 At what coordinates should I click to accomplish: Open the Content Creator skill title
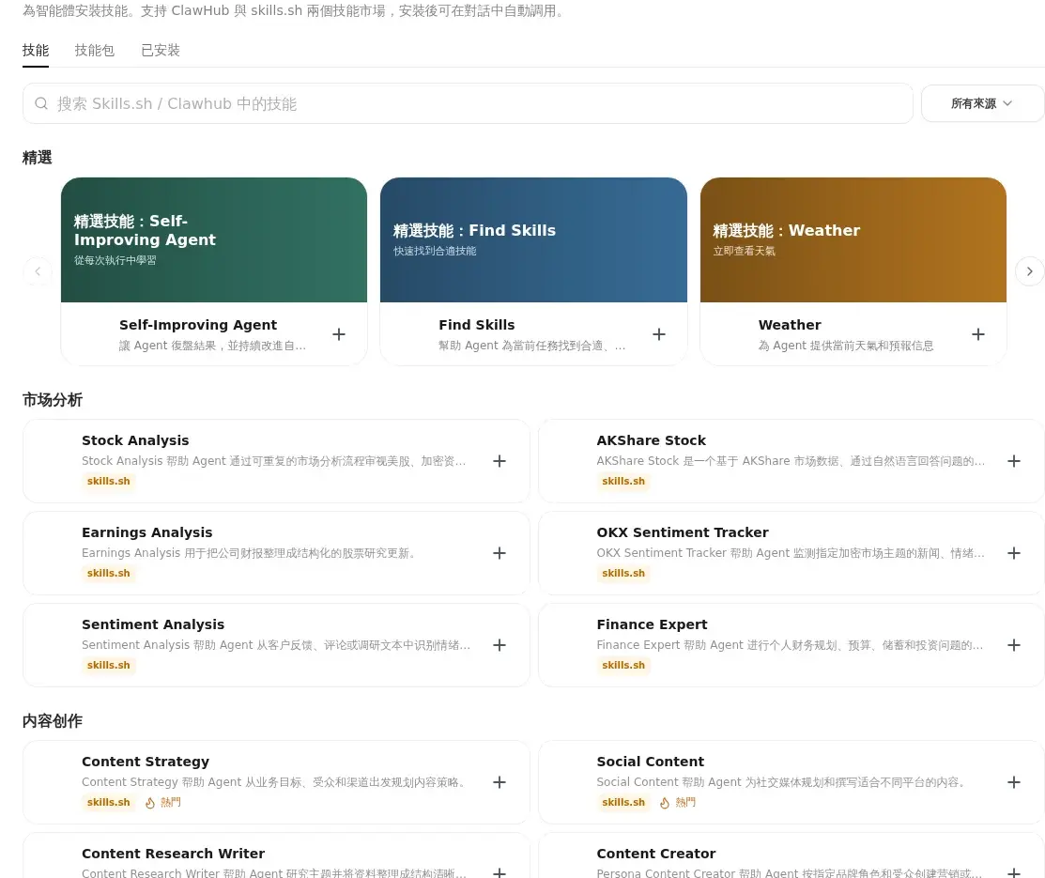pos(656,854)
